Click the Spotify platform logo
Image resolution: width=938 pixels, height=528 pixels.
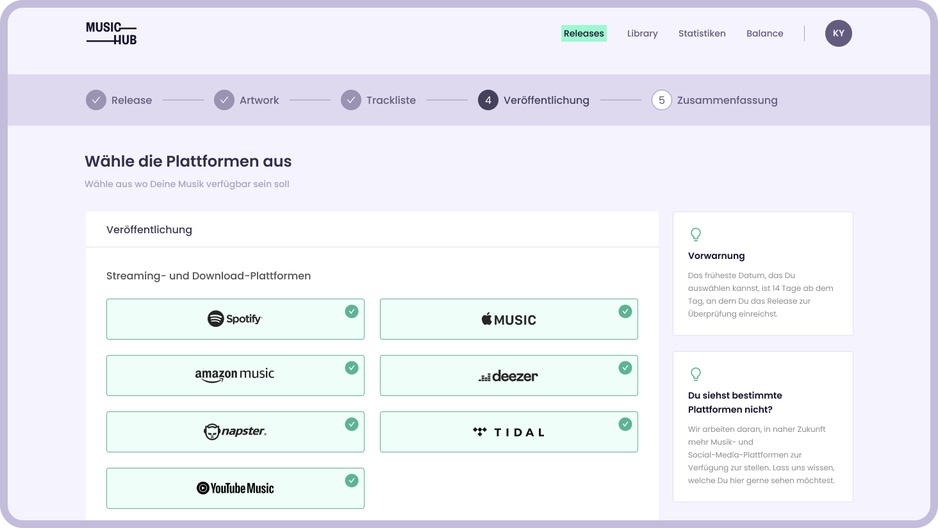coord(235,317)
